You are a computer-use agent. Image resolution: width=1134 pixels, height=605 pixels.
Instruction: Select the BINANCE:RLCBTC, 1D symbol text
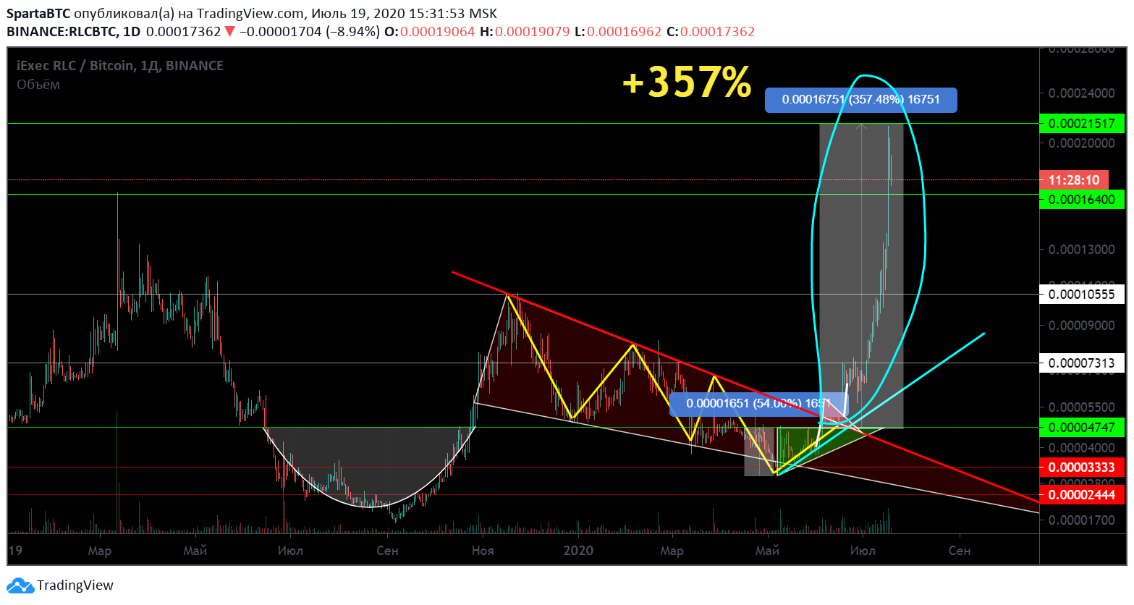73,32
